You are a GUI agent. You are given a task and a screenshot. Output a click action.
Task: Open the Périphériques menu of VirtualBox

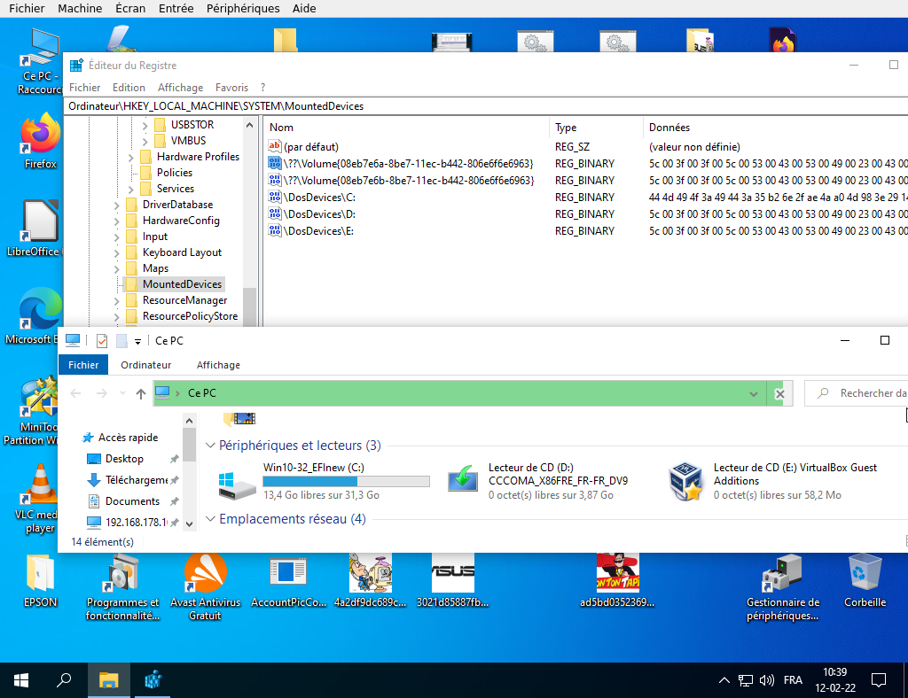click(243, 8)
